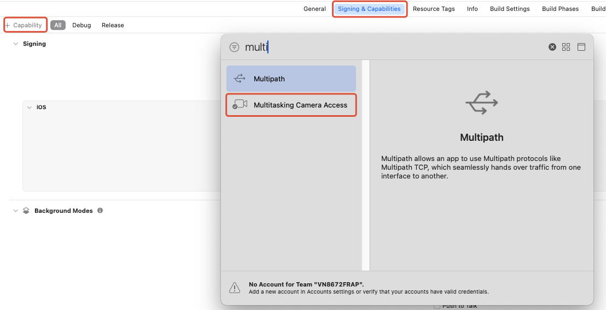Collapse the Signing section
The height and width of the screenshot is (310, 606).
pos(15,44)
